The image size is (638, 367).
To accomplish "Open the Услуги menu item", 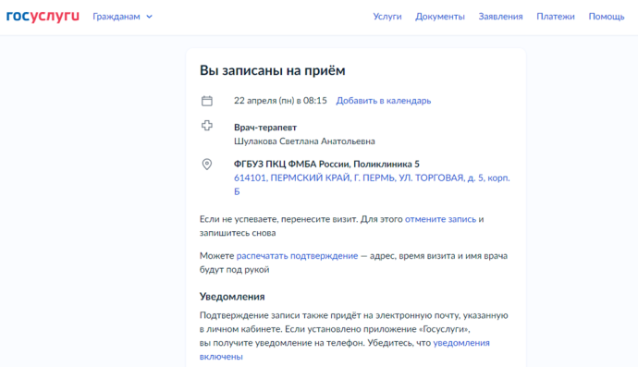I will (x=386, y=17).
